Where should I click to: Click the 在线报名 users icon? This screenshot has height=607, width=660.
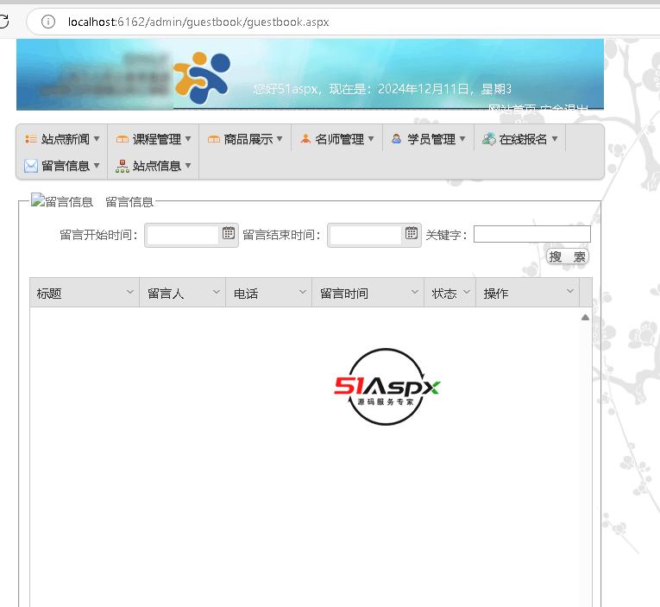pyautogui.click(x=488, y=139)
